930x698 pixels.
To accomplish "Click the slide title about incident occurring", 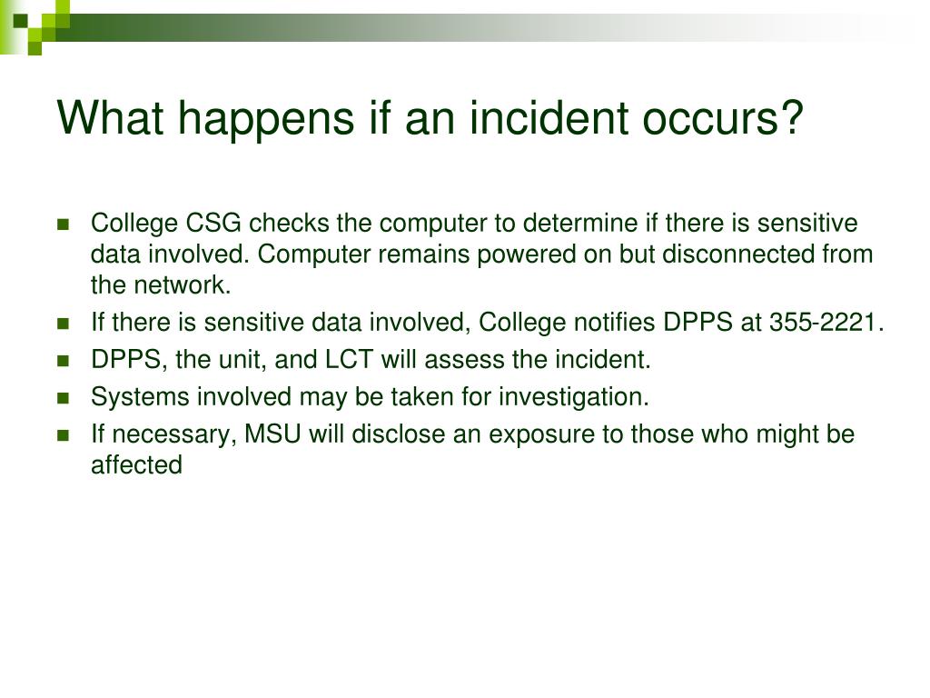I will click(x=430, y=119).
